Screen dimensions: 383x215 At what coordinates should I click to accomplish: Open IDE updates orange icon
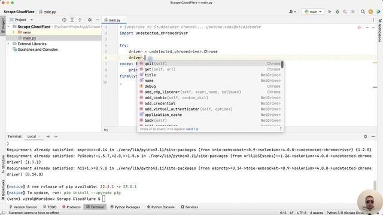click(370, 12)
